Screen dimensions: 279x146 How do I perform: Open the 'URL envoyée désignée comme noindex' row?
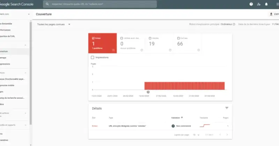click(160, 126)
